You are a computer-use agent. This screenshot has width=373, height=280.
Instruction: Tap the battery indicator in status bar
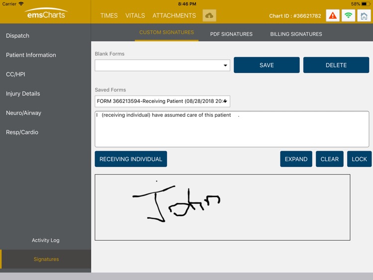(366, 4)
